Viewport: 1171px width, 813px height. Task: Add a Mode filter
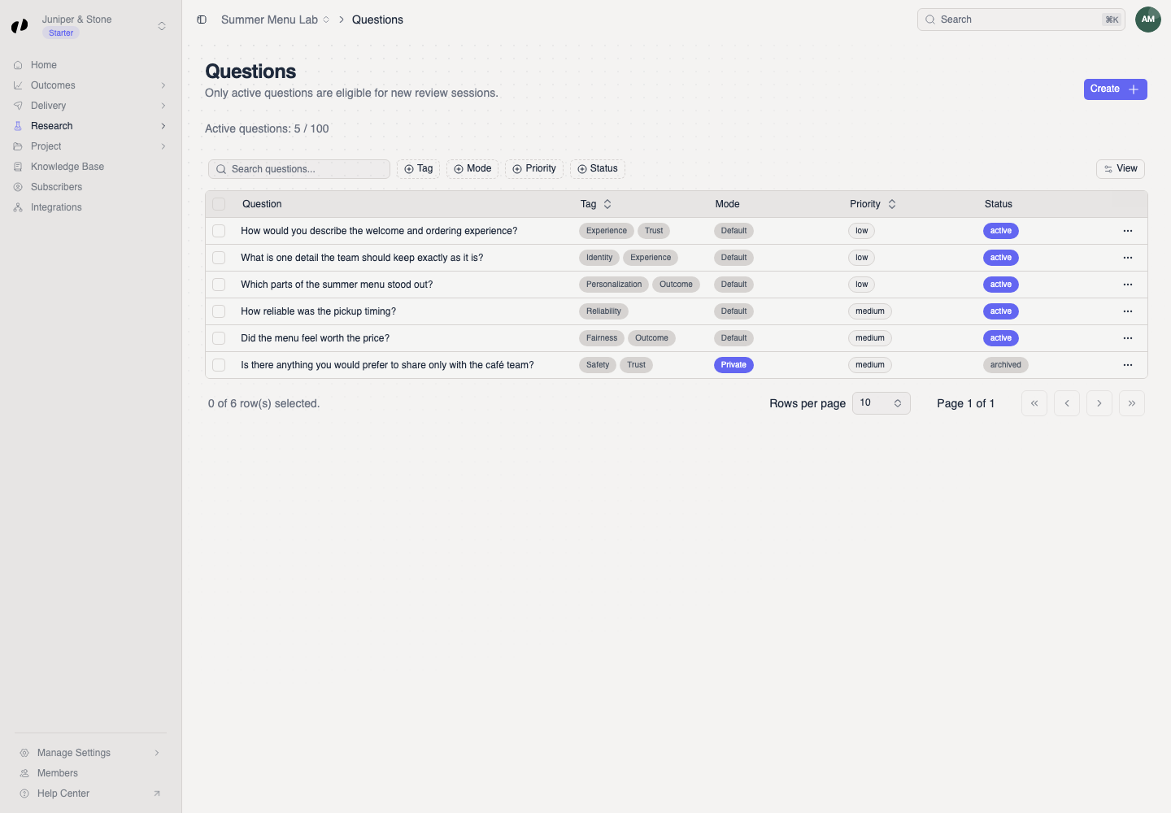tap(472, 169)
